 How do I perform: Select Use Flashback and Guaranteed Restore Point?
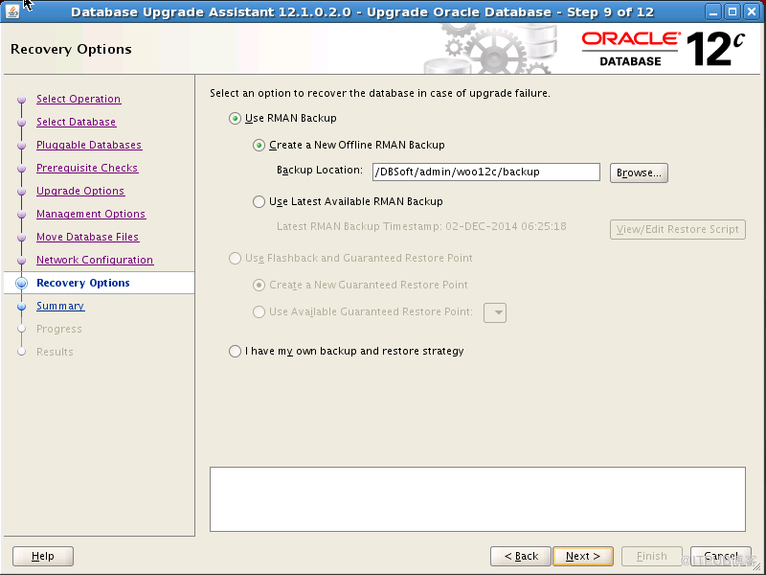235,258
